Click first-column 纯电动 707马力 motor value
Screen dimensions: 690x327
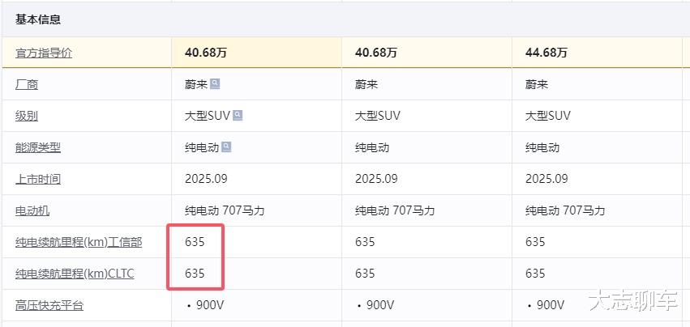[225, 210]
